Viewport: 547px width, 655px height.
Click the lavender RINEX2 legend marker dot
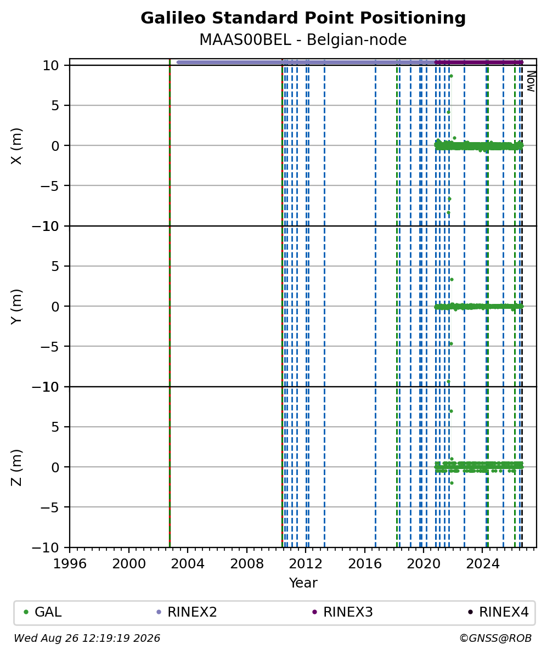click(159, 612)
